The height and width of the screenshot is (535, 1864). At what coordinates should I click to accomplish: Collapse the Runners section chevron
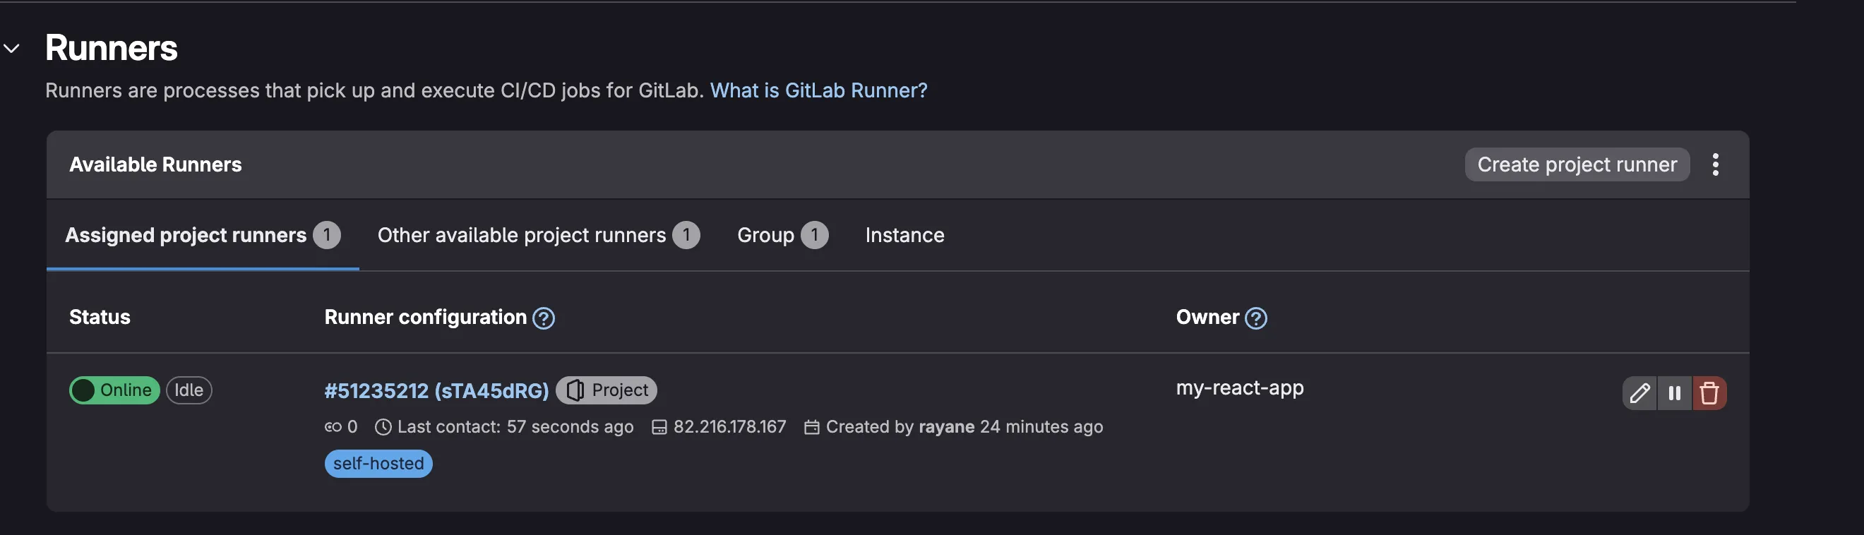(x=11, y=49)
